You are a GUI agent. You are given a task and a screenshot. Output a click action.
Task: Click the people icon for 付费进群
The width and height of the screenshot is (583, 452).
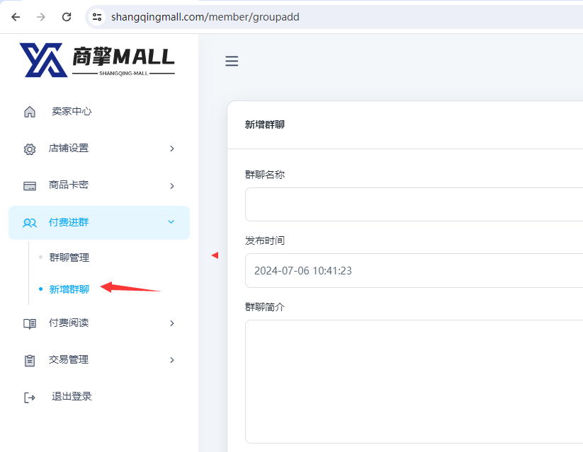(30, 223)
